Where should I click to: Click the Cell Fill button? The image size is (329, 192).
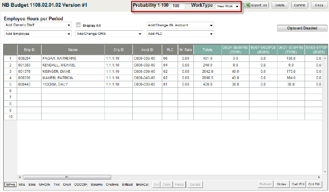(298, 185)
